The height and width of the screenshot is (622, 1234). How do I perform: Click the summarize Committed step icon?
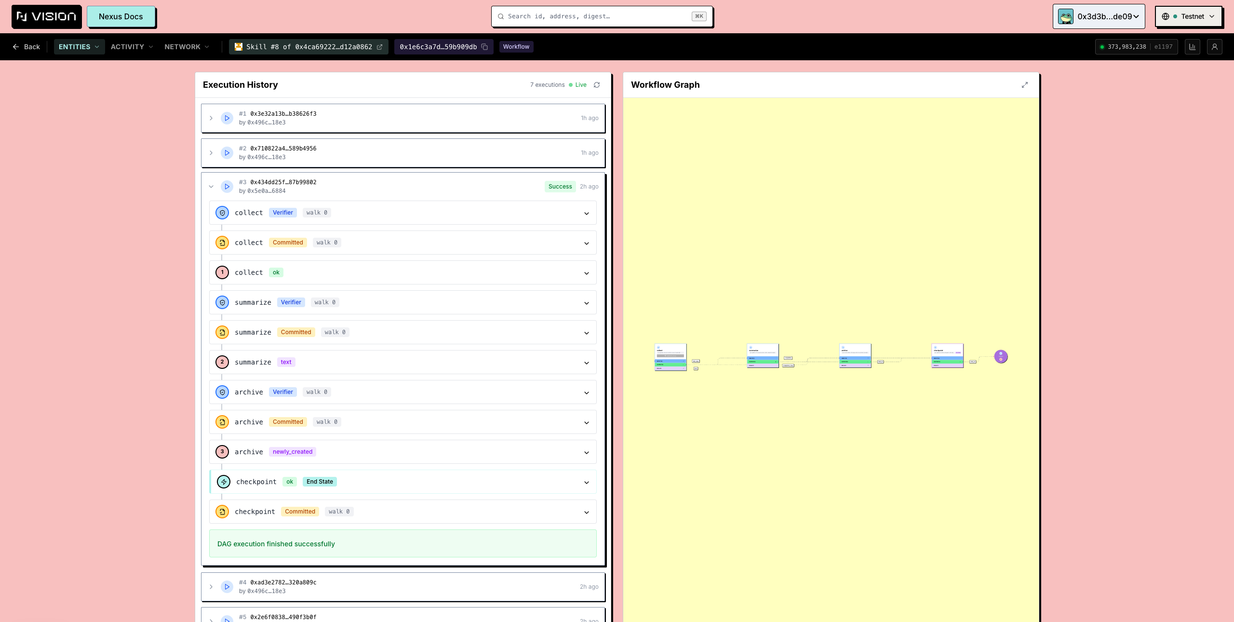click(222, 332)
